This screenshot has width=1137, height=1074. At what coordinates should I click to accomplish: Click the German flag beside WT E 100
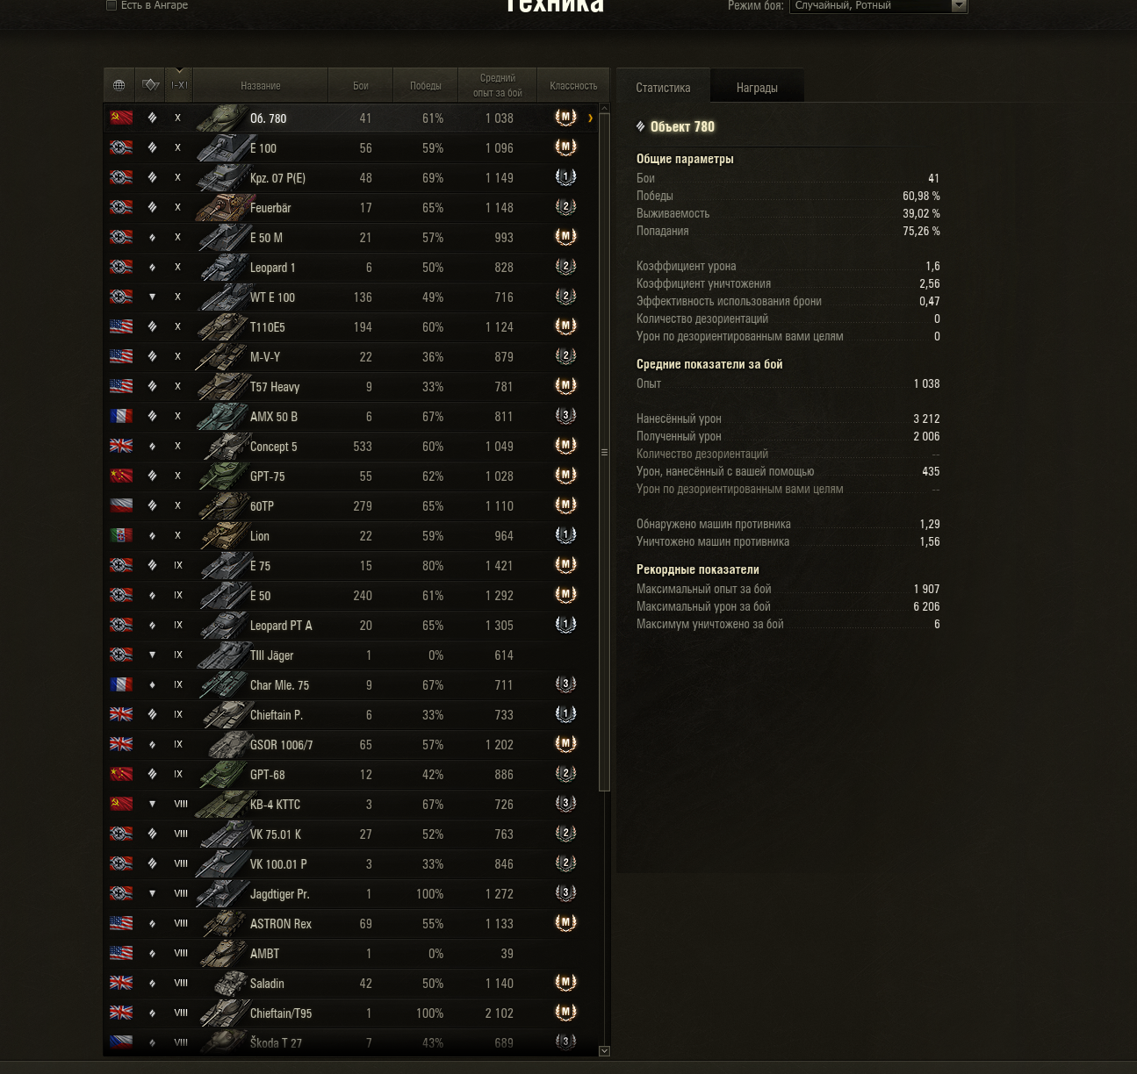tap(121, 297)
